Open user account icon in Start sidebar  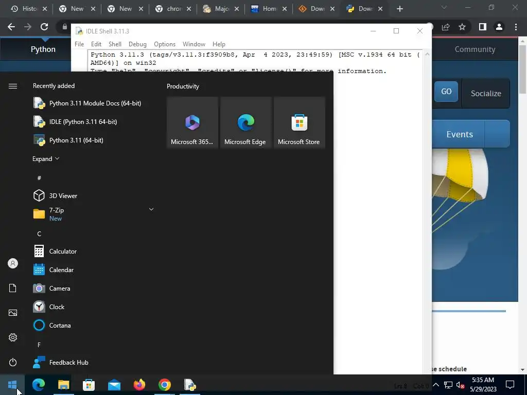click(13, 263)
